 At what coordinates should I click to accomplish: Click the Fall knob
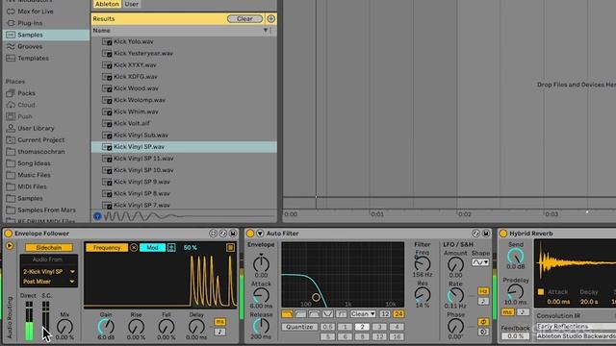click(x=167, y=327)
